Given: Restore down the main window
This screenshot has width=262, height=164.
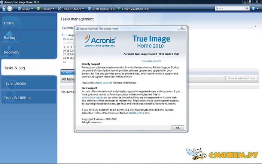Looking at the screenshot, I should click(x=250, y=1).
